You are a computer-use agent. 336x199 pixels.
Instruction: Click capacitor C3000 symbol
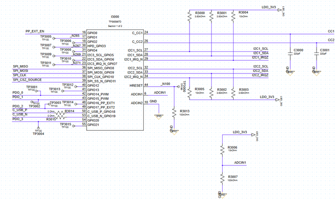click(290, 54)
